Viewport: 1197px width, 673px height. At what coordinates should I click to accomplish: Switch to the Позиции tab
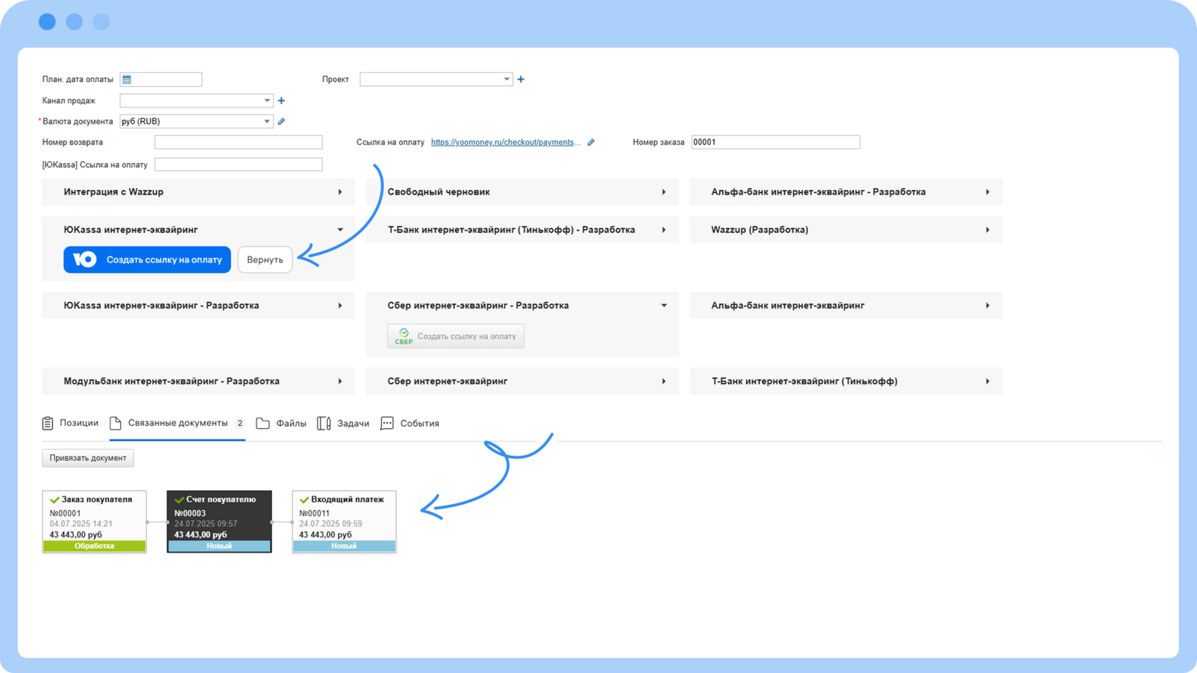click(70, 423)
